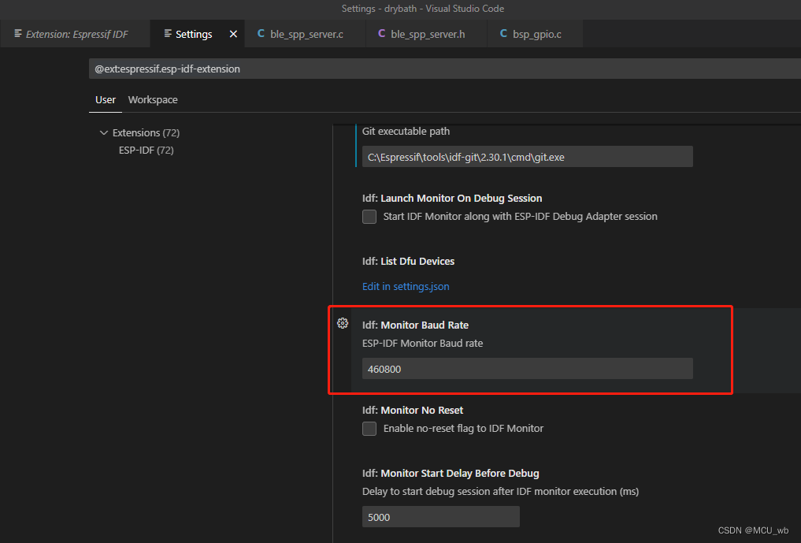Click the Delay to start debug session description
Image resolution: width=801 pixels, height=543 pixels.
[501, 491]
